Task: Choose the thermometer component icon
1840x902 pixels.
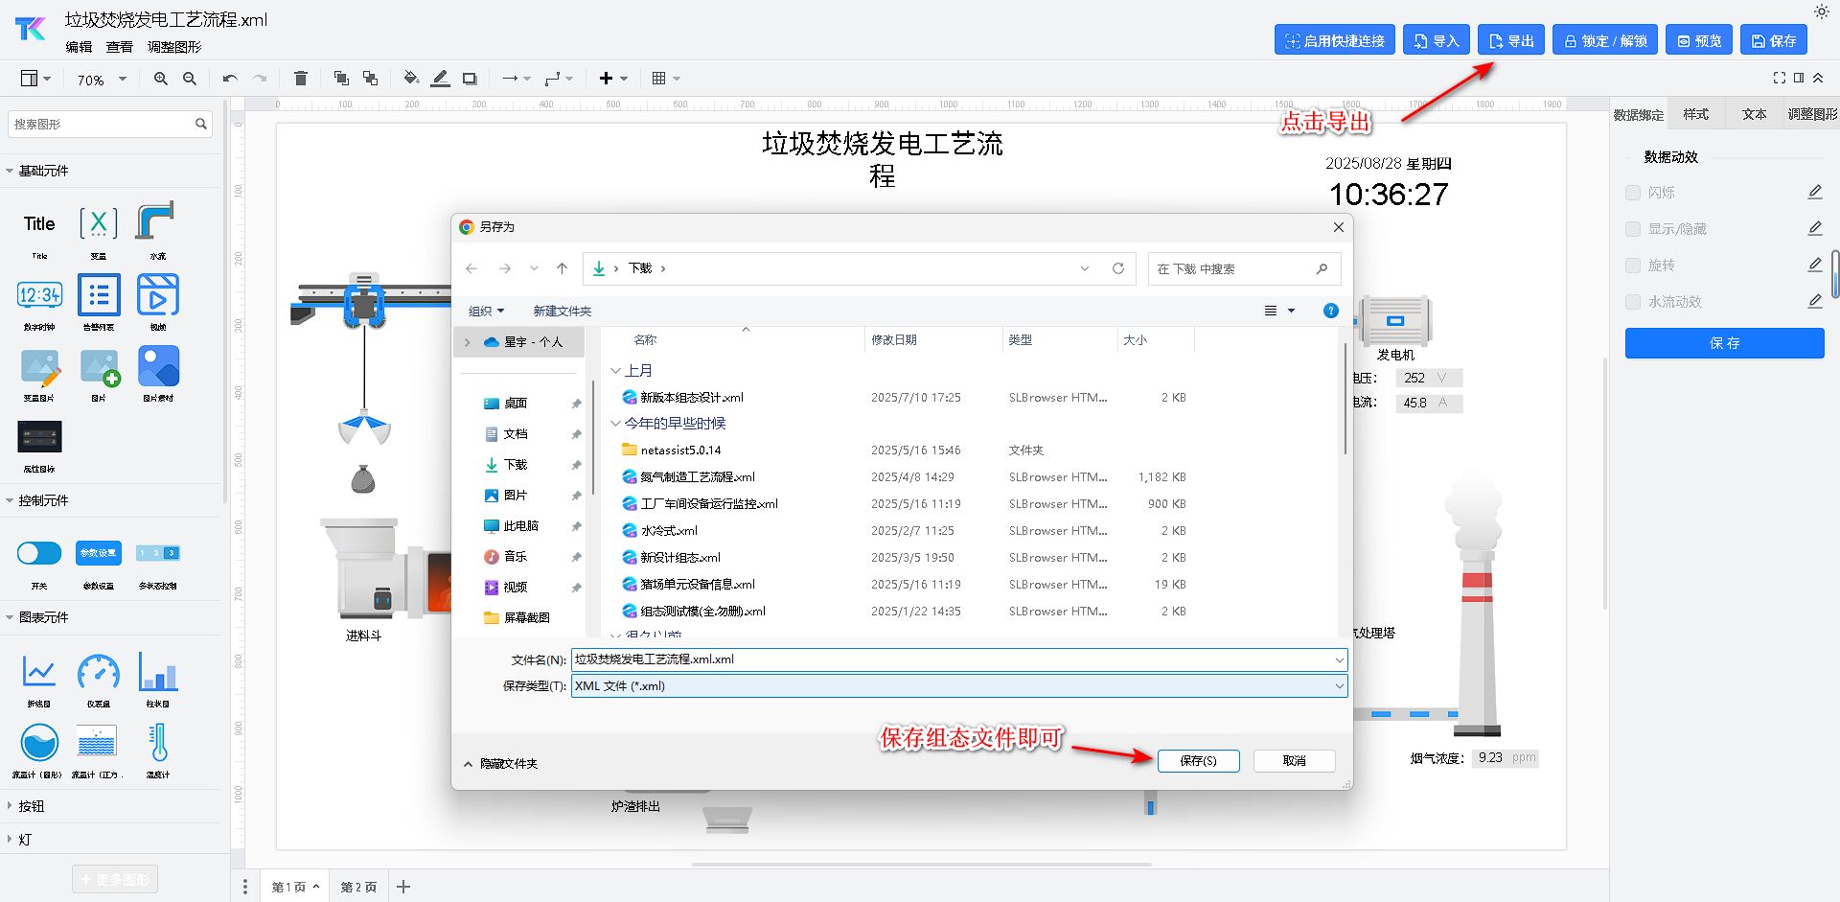Action: [x=158, y=743]
